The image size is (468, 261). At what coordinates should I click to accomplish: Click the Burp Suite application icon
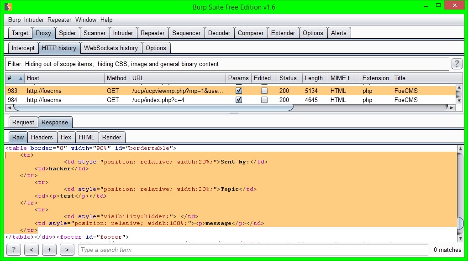(8, 6)
